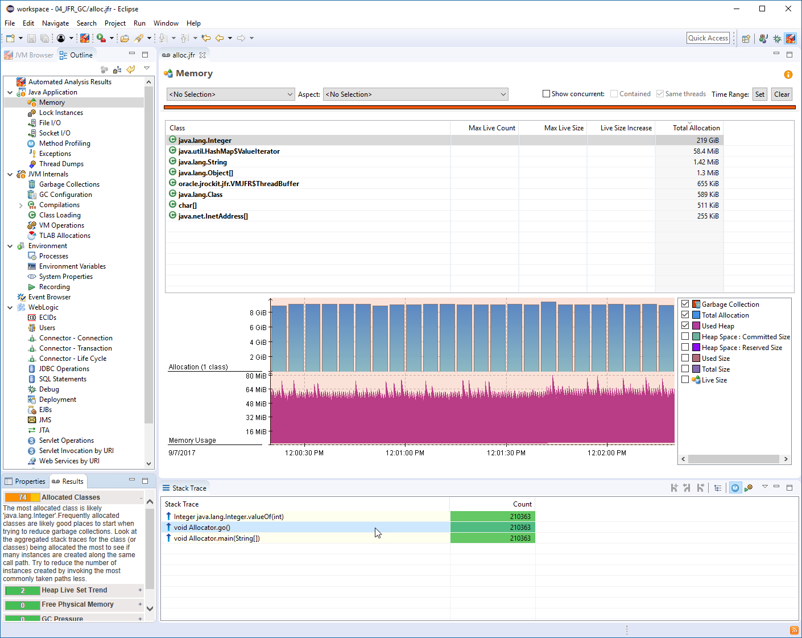Click the Class Loading icon
The image size is (802, 638).
pos(32,215)
